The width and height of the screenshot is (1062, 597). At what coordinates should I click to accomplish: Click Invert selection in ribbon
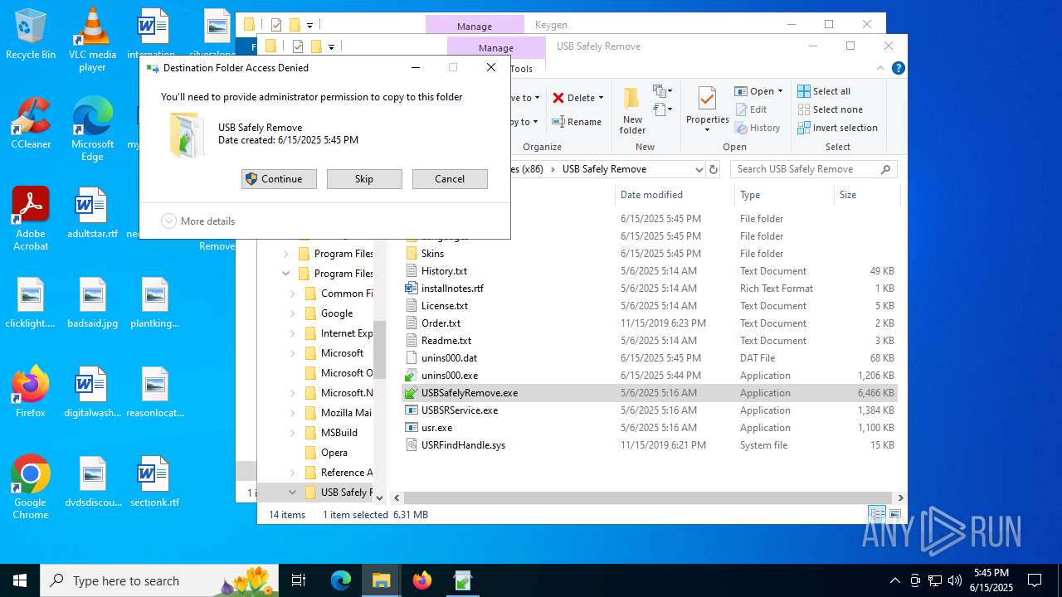(x=837, y=128)
